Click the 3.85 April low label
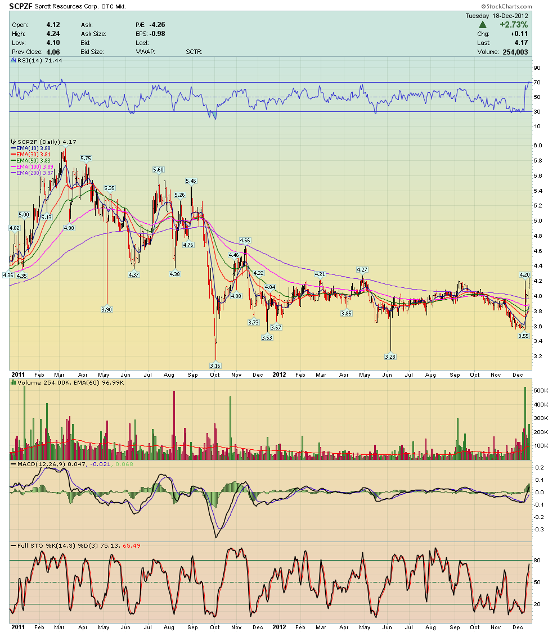 (346, 313)
